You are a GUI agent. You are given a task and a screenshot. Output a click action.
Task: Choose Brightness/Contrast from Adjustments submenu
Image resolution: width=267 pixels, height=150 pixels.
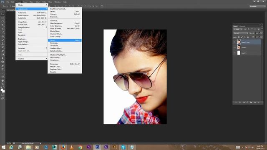65,9
